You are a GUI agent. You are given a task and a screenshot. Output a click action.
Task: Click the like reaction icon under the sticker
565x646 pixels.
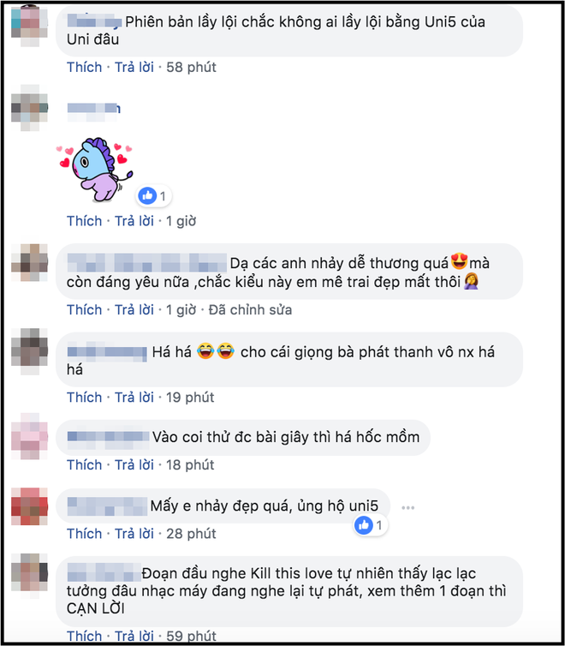tap(147, 195)
